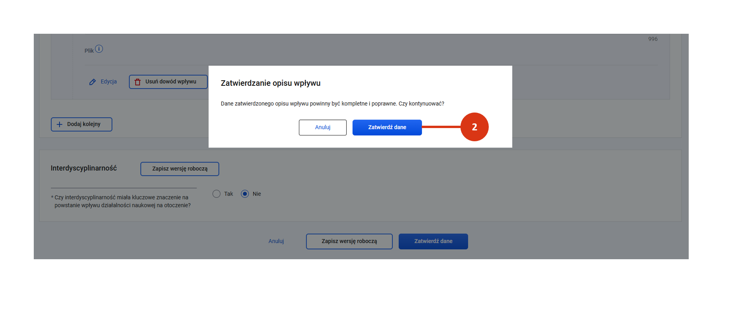Click the Interdyscyplinarność section heading
Image resolution: width=745 pixels, height=331 pixels.
pos(83,168)
